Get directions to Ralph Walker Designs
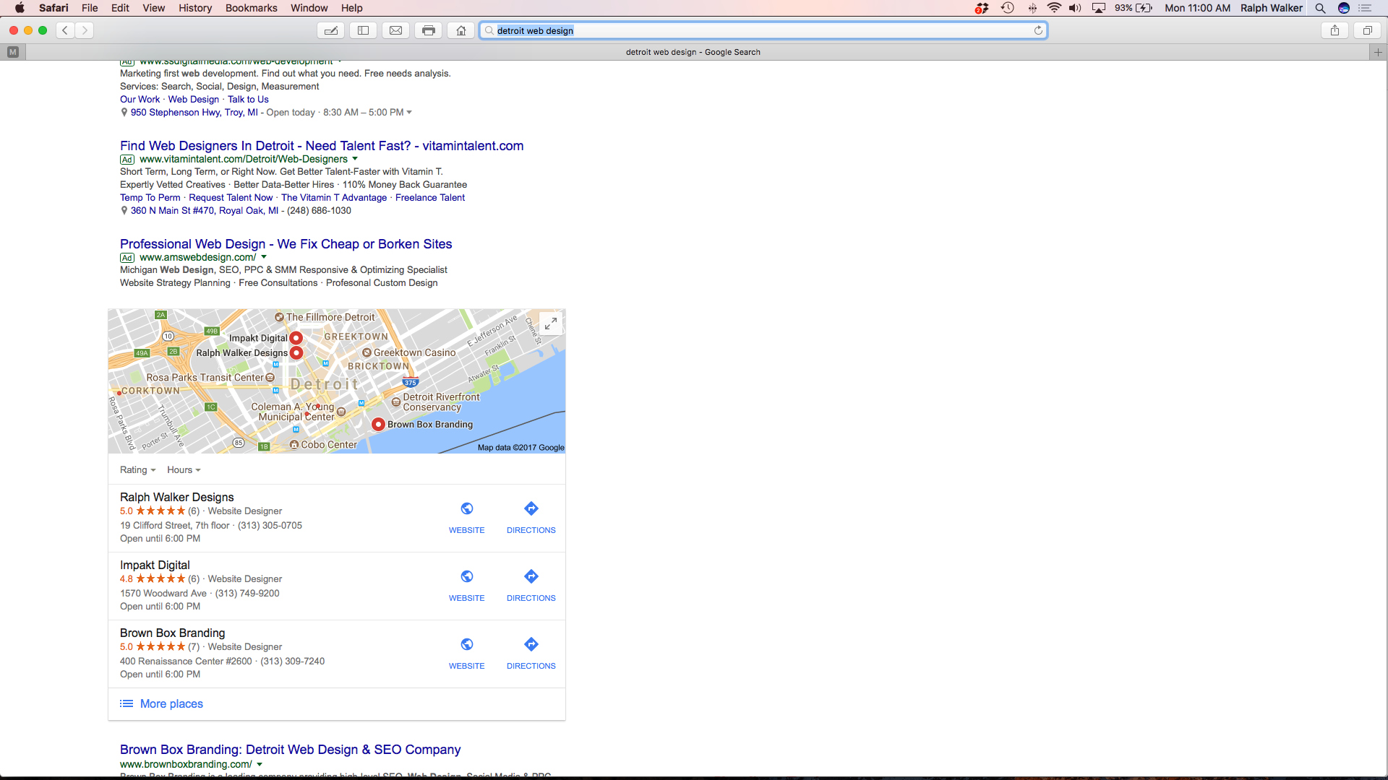This screenshot has height=780, width=1388. pyautogui.click(x=531, y=508)
